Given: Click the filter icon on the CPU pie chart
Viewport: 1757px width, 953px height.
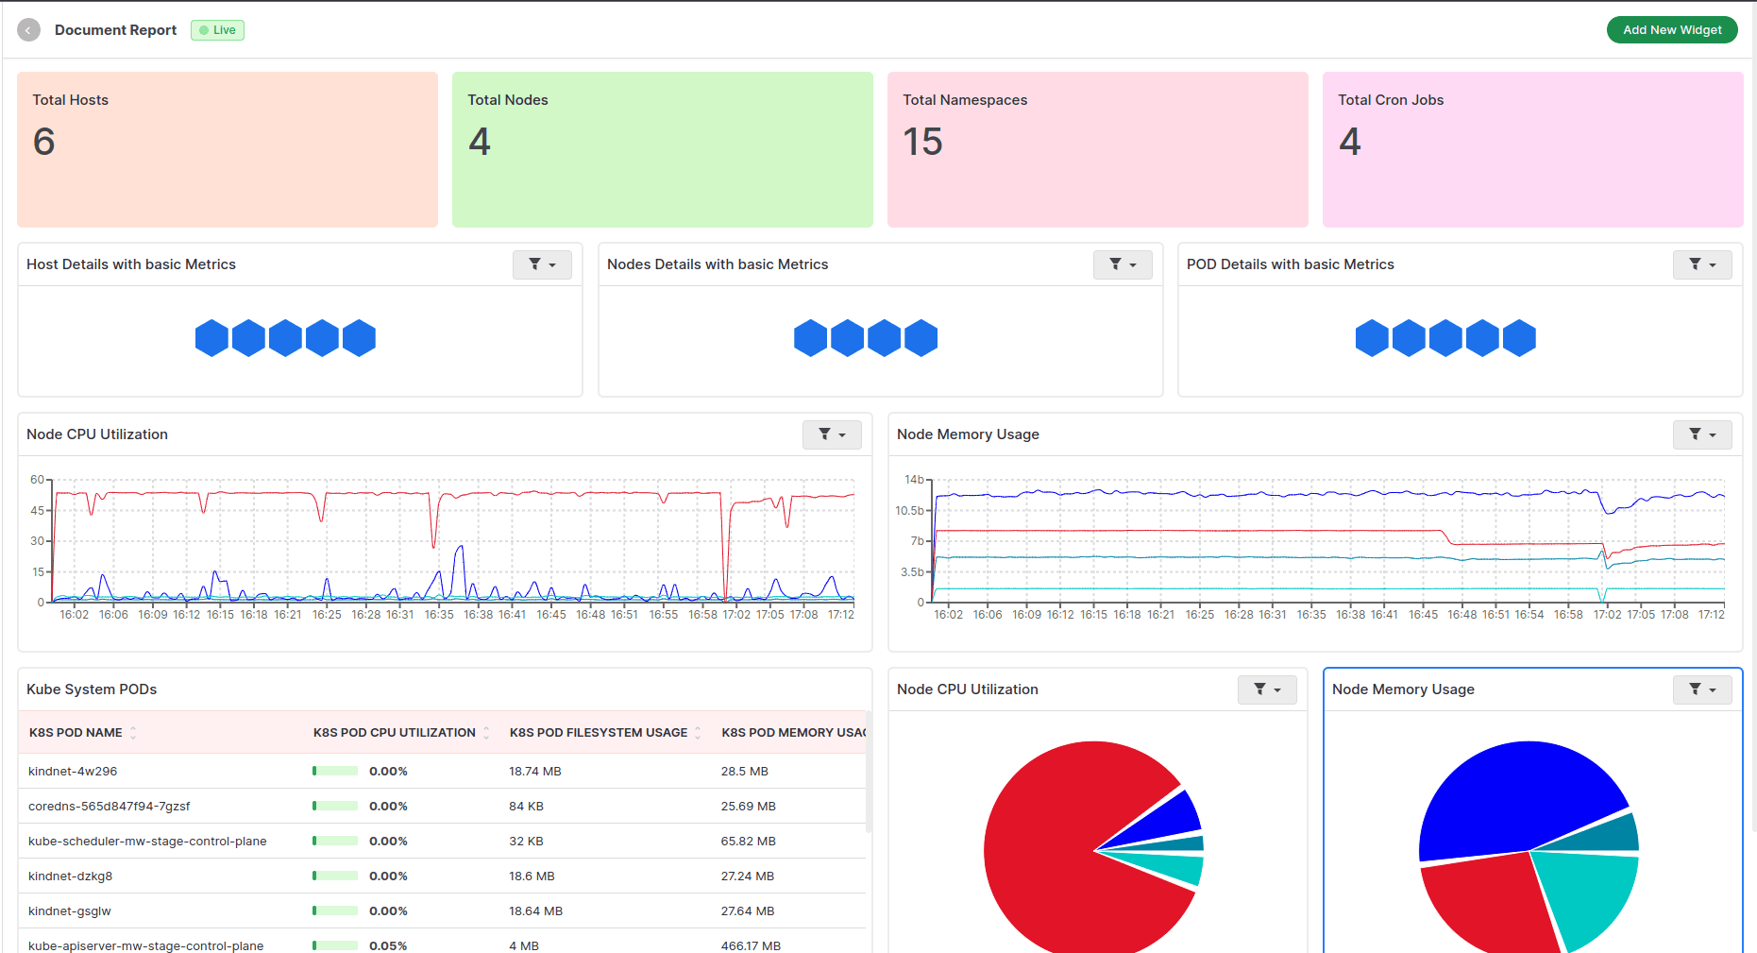Looking at the screenshot, I should point(1259,689).
